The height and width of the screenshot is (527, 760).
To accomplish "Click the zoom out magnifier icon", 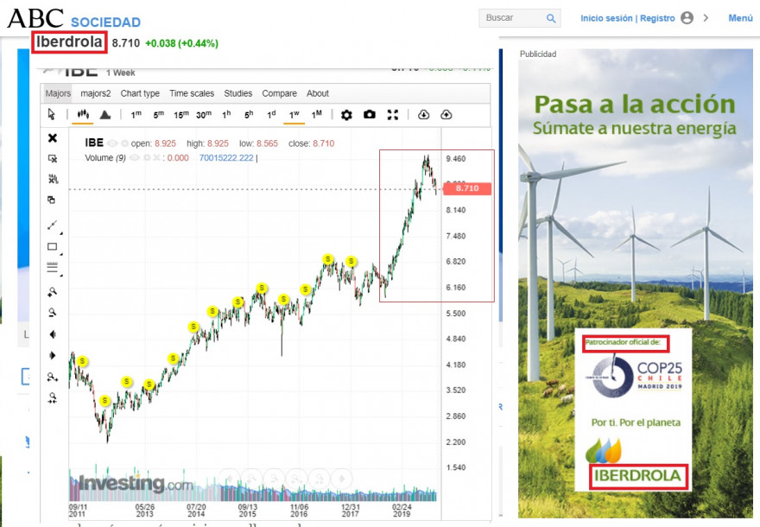I will point(53,313).
